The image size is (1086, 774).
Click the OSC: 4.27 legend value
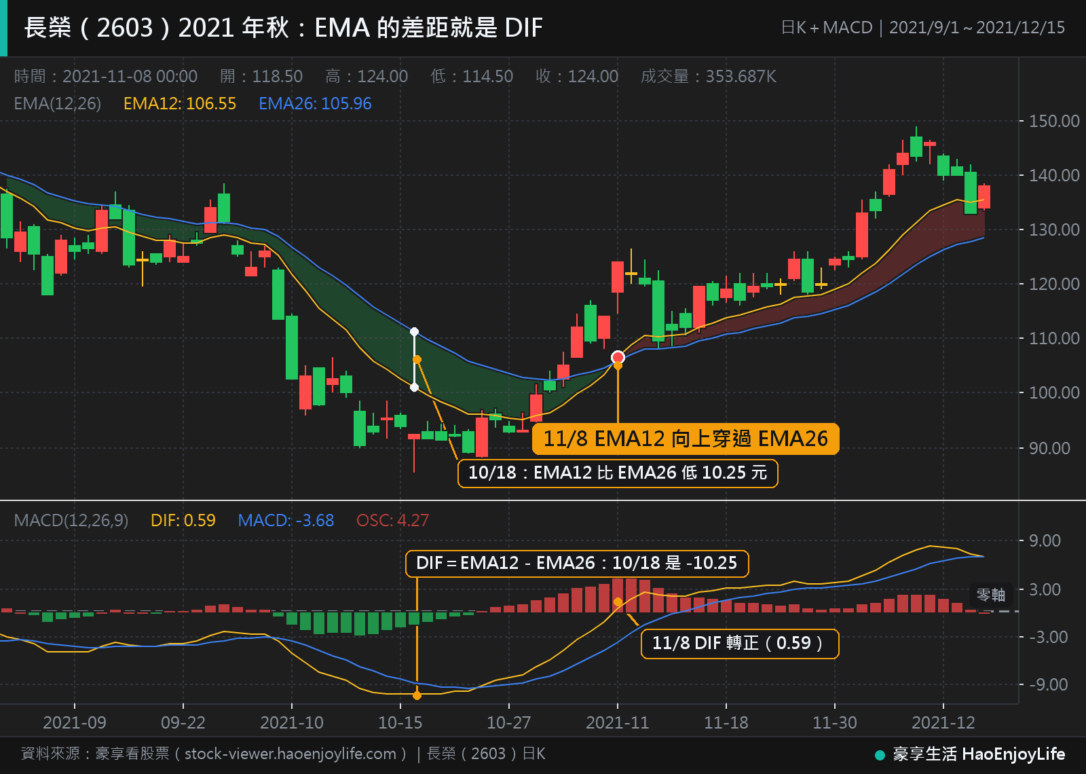(392, 521)
